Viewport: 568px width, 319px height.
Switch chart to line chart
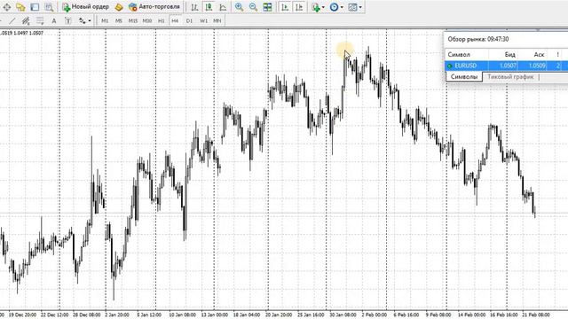coord(223,7)
